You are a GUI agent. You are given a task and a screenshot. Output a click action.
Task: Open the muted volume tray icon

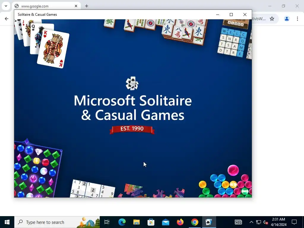point(266,222)
